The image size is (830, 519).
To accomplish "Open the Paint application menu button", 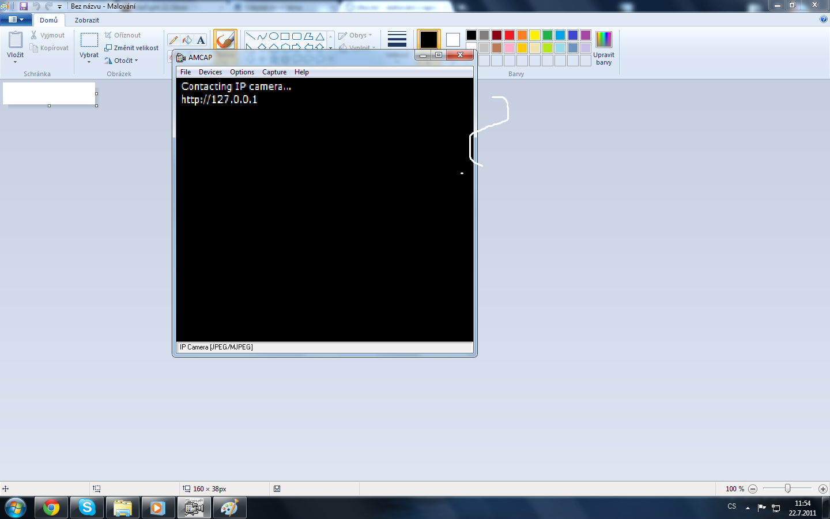I will [16, 20].
